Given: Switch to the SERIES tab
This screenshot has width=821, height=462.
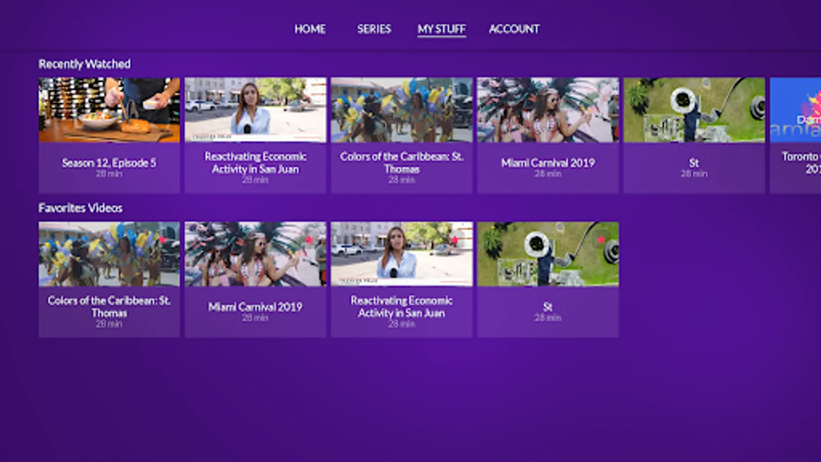Looking at the screenshot, I should coord(374,29).
